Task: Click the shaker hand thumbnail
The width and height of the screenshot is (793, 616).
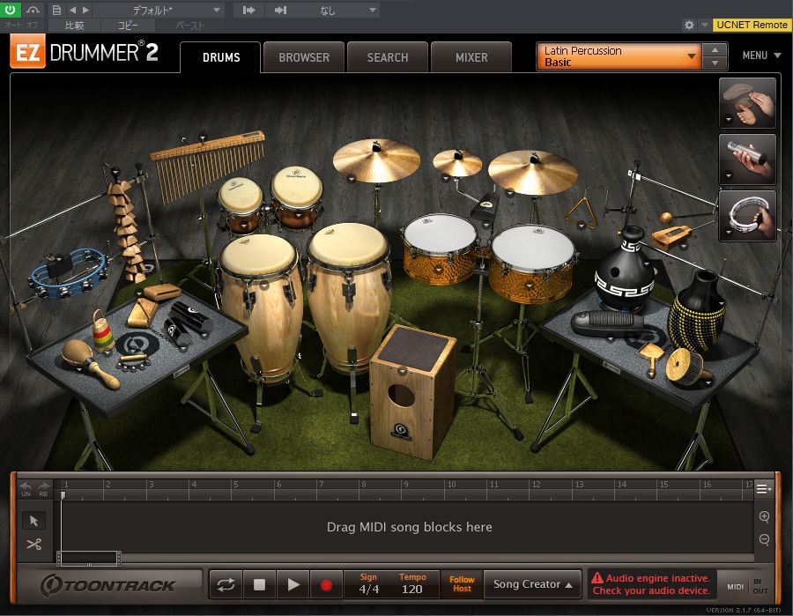Action: (747, 160)
